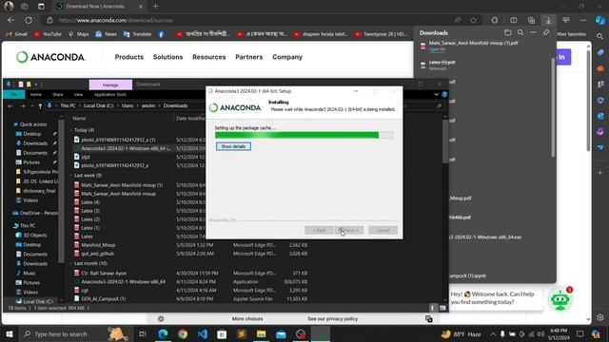Open Chrome from taskbar
609x342 pixels.
pos(183,333)
